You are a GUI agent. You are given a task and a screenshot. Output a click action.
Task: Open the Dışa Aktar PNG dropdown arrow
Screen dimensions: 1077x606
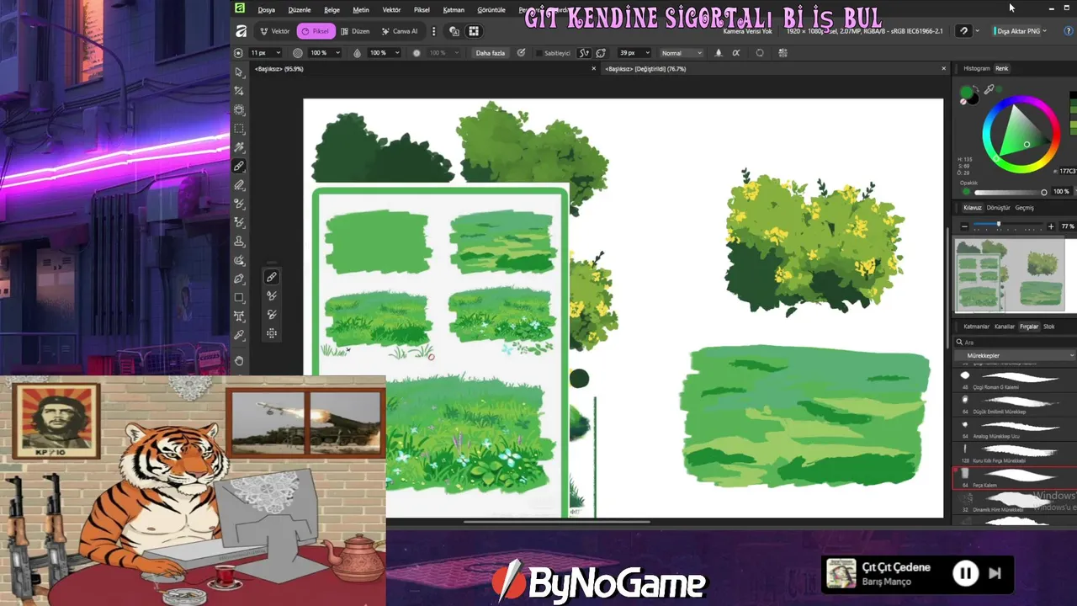click(1045, 31)
